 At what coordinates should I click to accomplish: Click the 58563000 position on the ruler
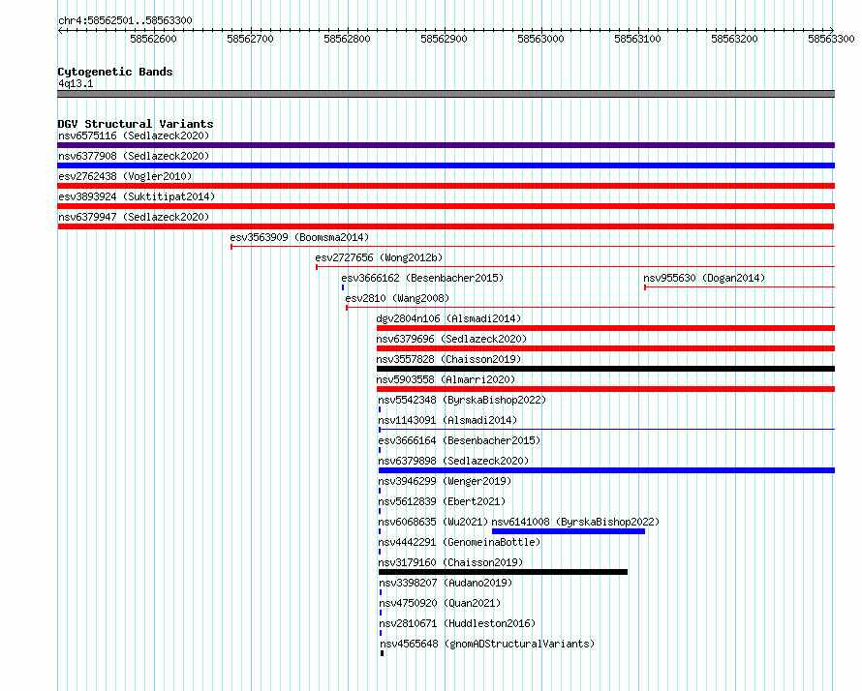pyautogui.click(x=541, y=39)
